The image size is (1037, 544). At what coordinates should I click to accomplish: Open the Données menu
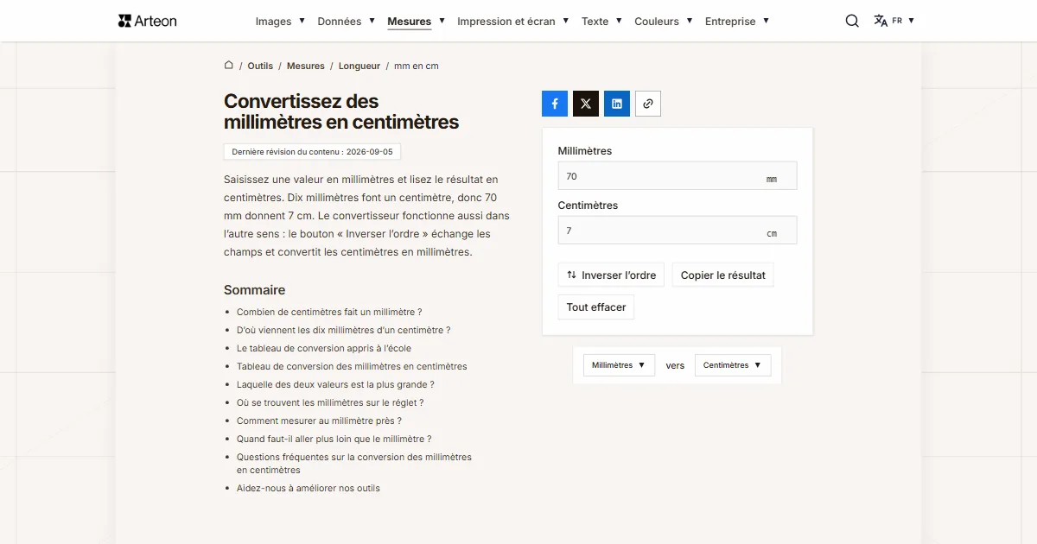pos(347,21)
